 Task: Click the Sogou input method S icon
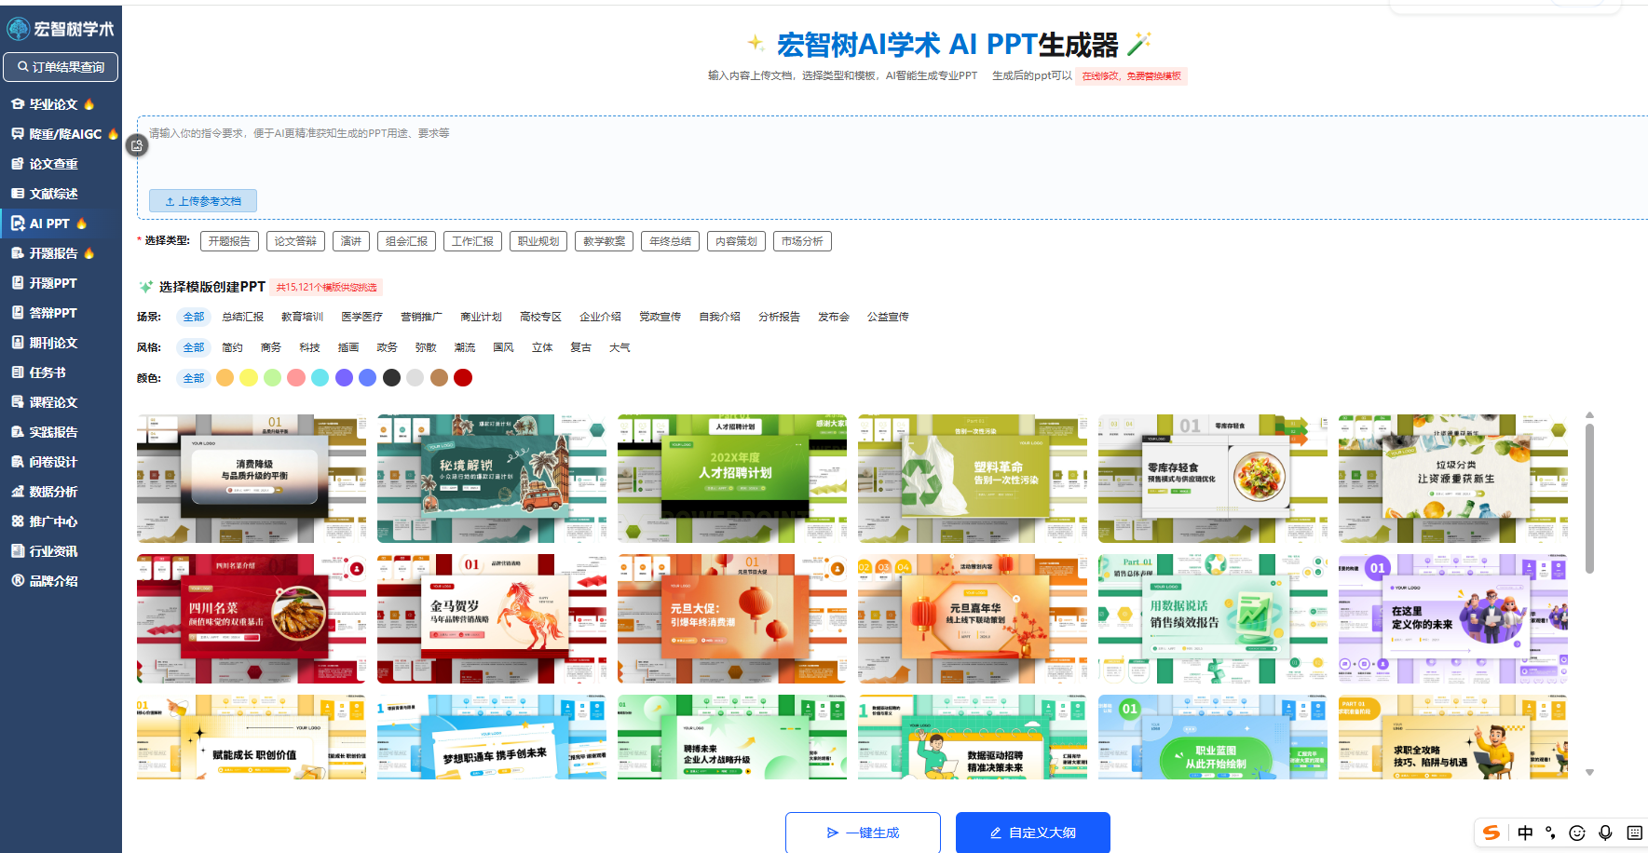pos(1491,833)
